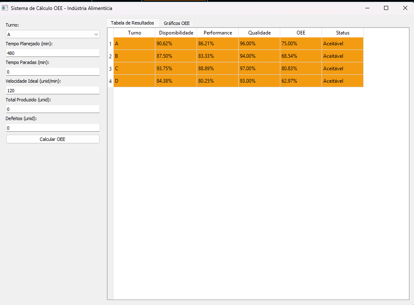Click OEE cell 75.00%
This screenshot has width=414, height=305.
[301, 44]
